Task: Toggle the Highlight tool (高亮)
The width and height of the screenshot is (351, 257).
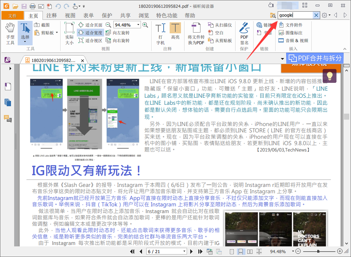Action: click(175, 31)
